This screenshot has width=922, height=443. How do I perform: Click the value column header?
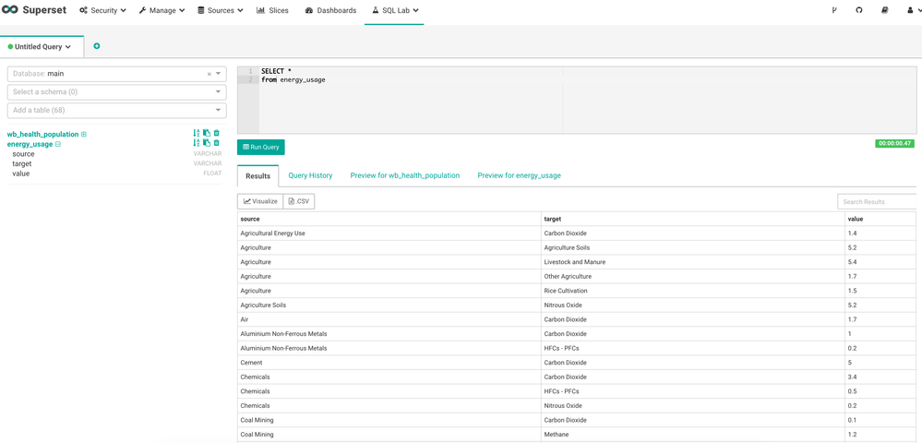tap(880, 219)
